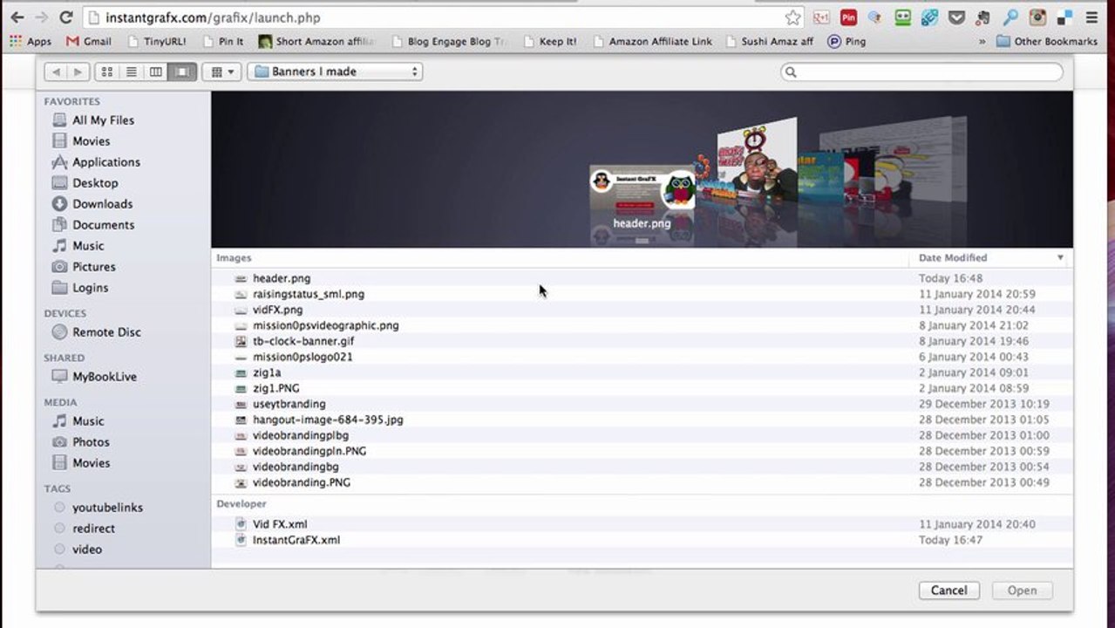
Task: Select hangout-image-684-395.jpg file
Action: (x=642, y=420)
